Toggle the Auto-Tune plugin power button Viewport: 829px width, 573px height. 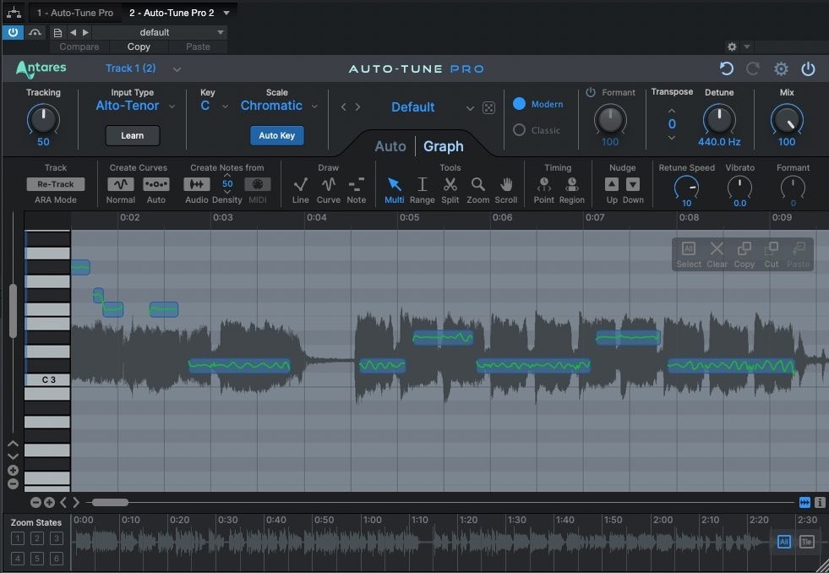coord(808,68)
